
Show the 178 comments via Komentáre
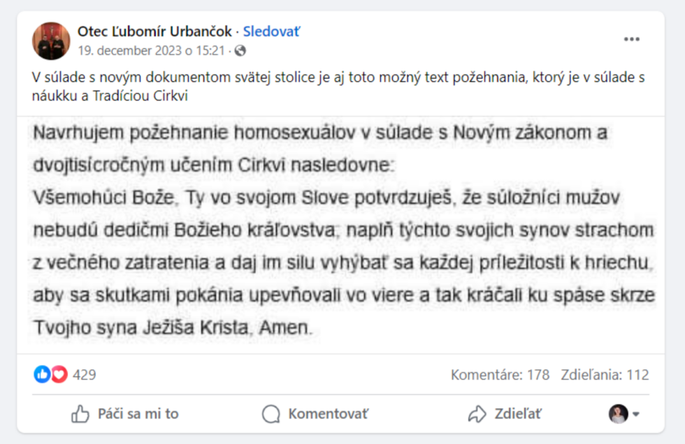[x=500, y=375]
